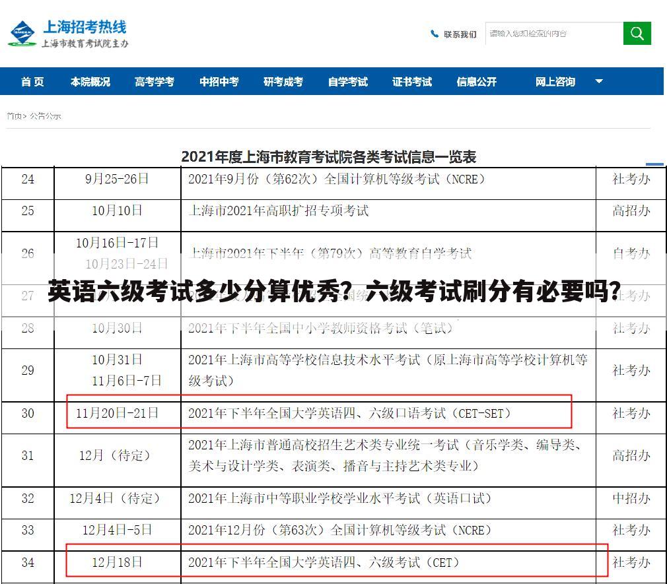The width and height of the screenshot is (667, 584).
Task: Click the 12月（待定）date cell
Action: (115, 455)
